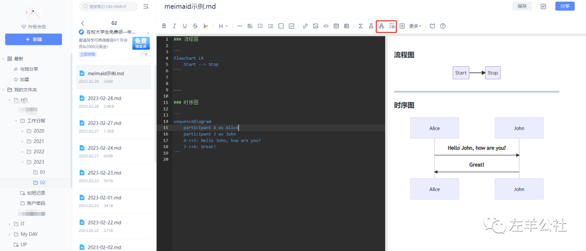Insert a code block
The width and height of the screenshot is (586, 251).
[336, 26]
